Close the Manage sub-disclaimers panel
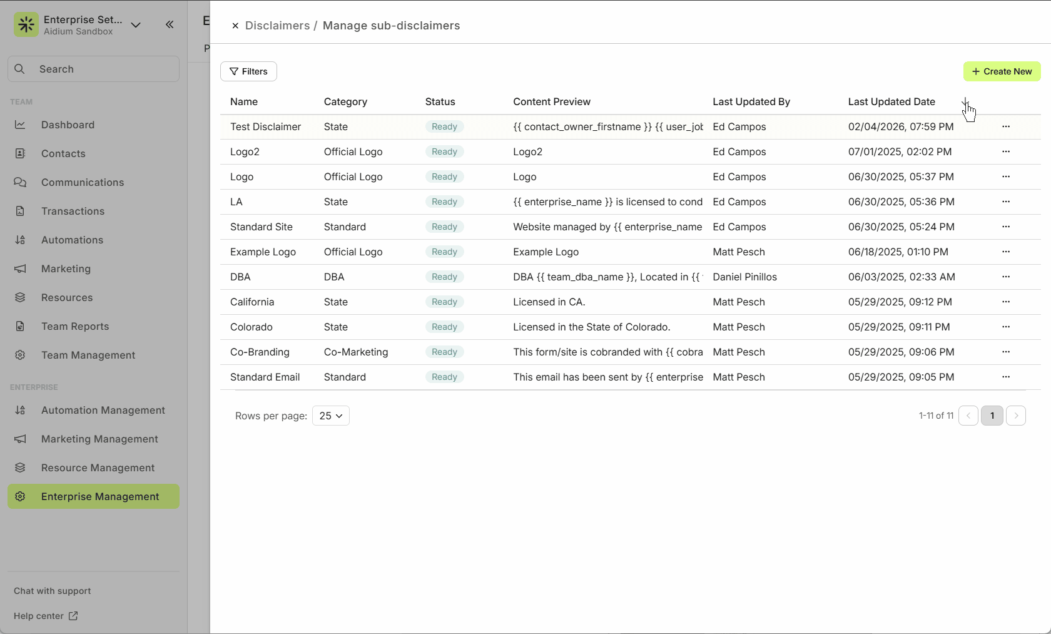 (235, 26)
